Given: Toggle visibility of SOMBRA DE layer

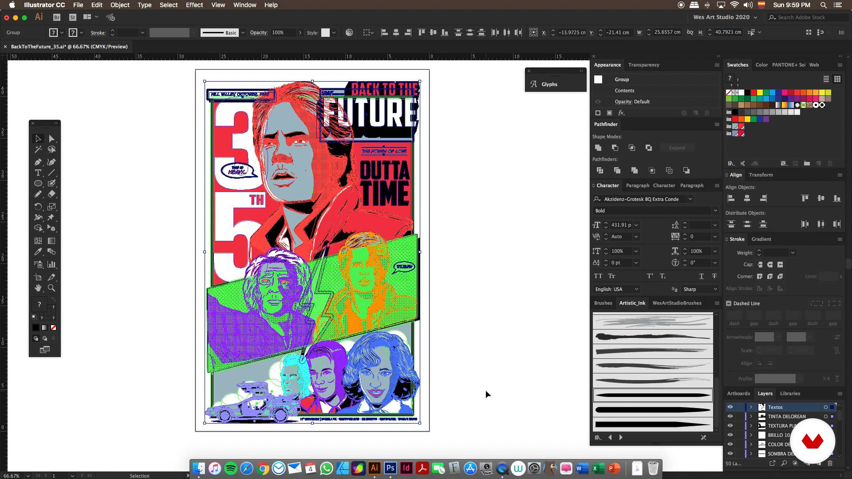Looking at the screenshot, I should pyautogui.click(x=730, y=454).
